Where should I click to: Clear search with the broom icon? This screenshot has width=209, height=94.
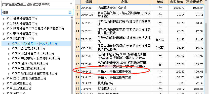click(70, 12)
